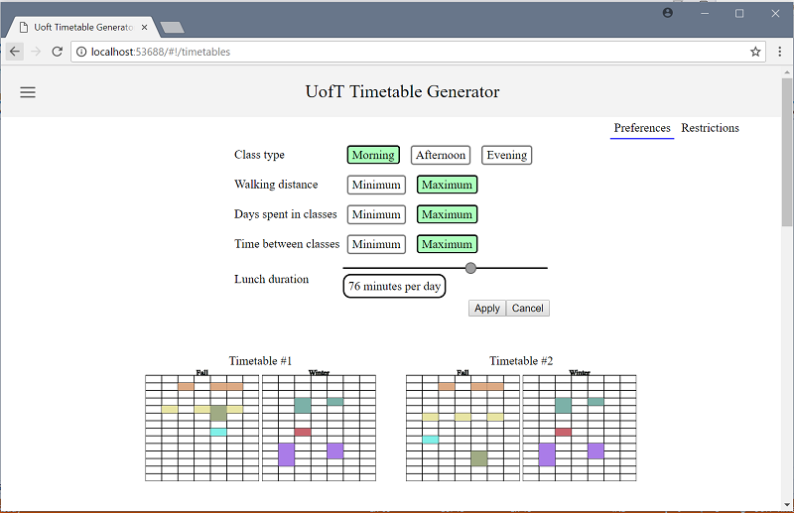This screenshot has height=513, width=794.
Task: Click the cyan class block in Timetable #1 Fall
Action: click(218, 432)
